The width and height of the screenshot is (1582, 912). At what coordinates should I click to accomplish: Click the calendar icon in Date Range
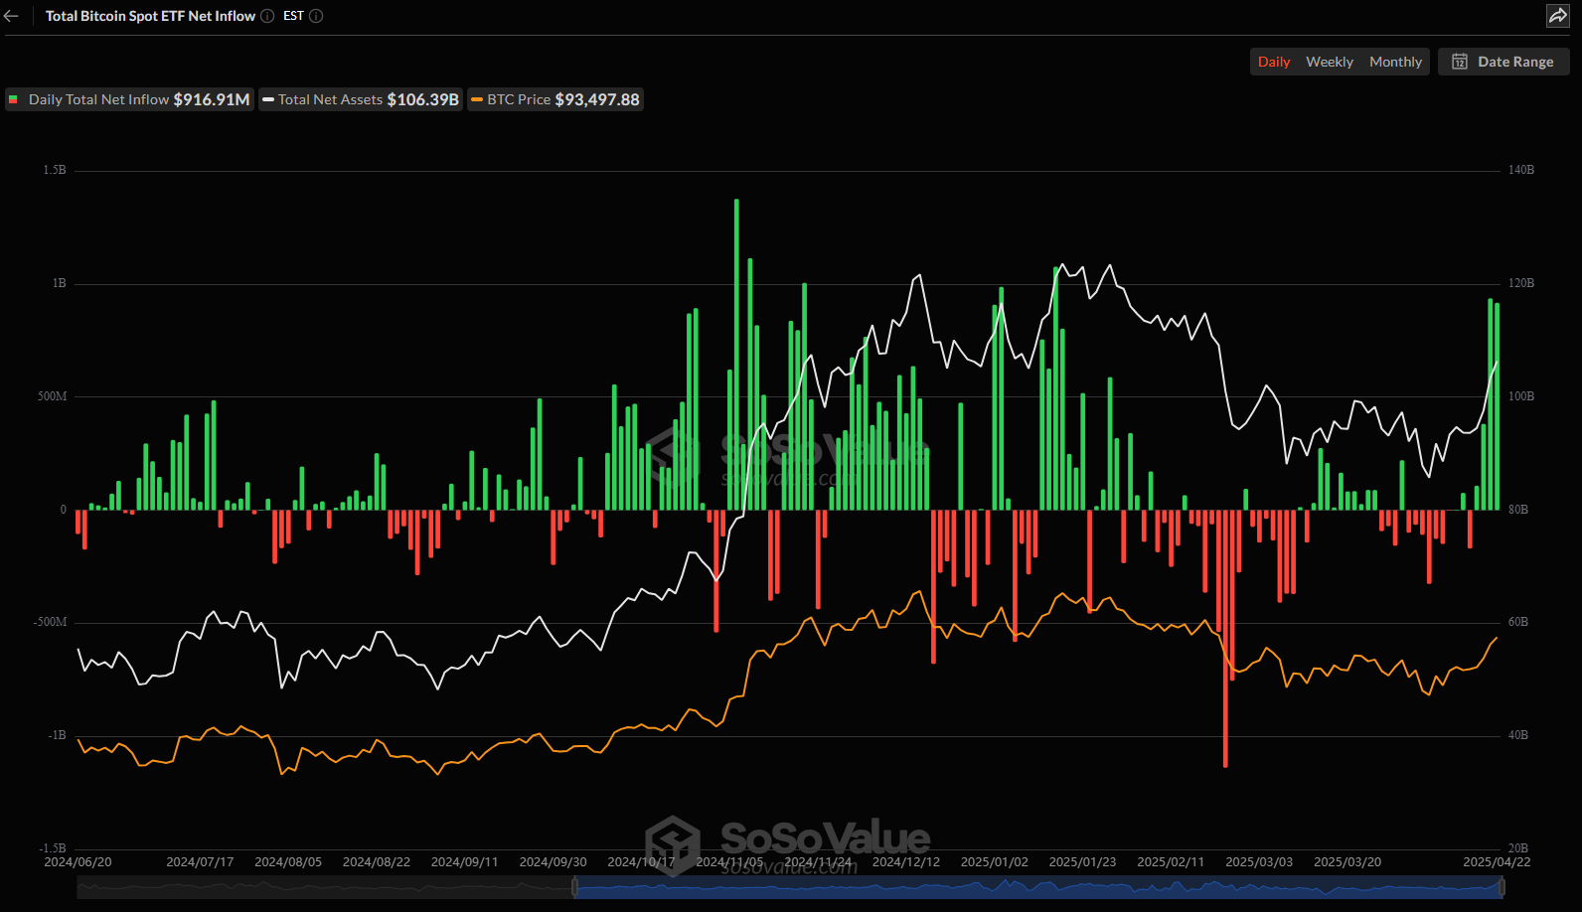click(1460, 62)
